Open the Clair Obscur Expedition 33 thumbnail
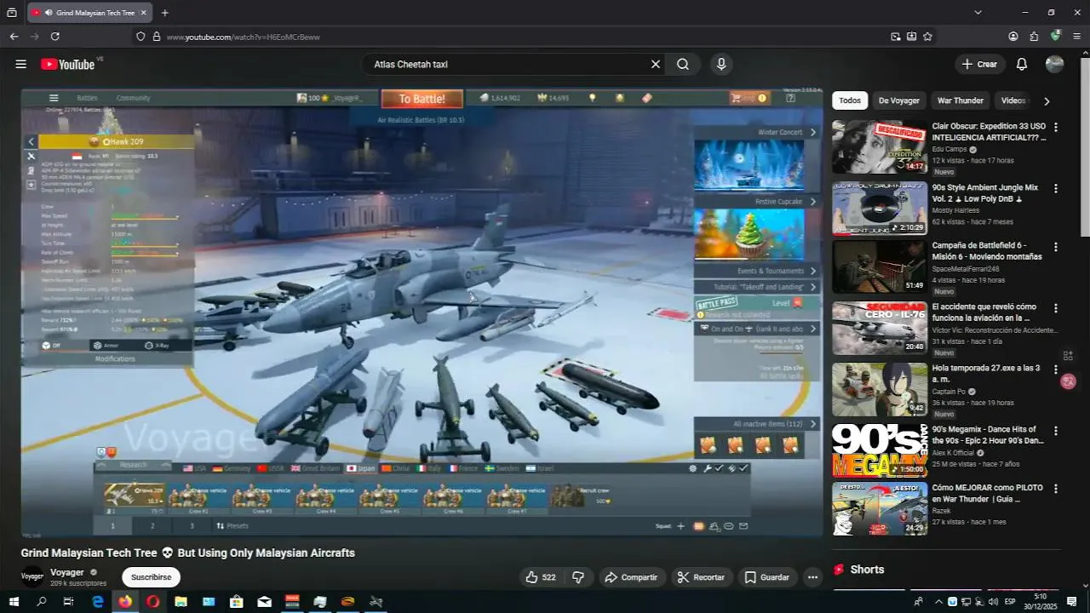 click(880, 146)
